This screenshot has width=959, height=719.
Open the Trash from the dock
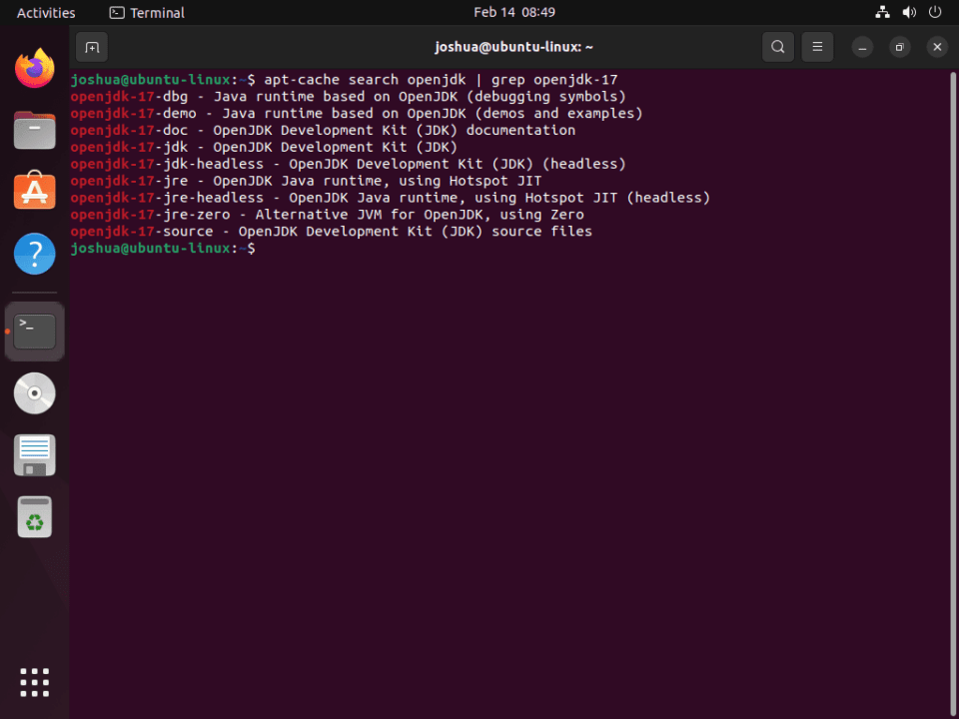click(34, 516)
